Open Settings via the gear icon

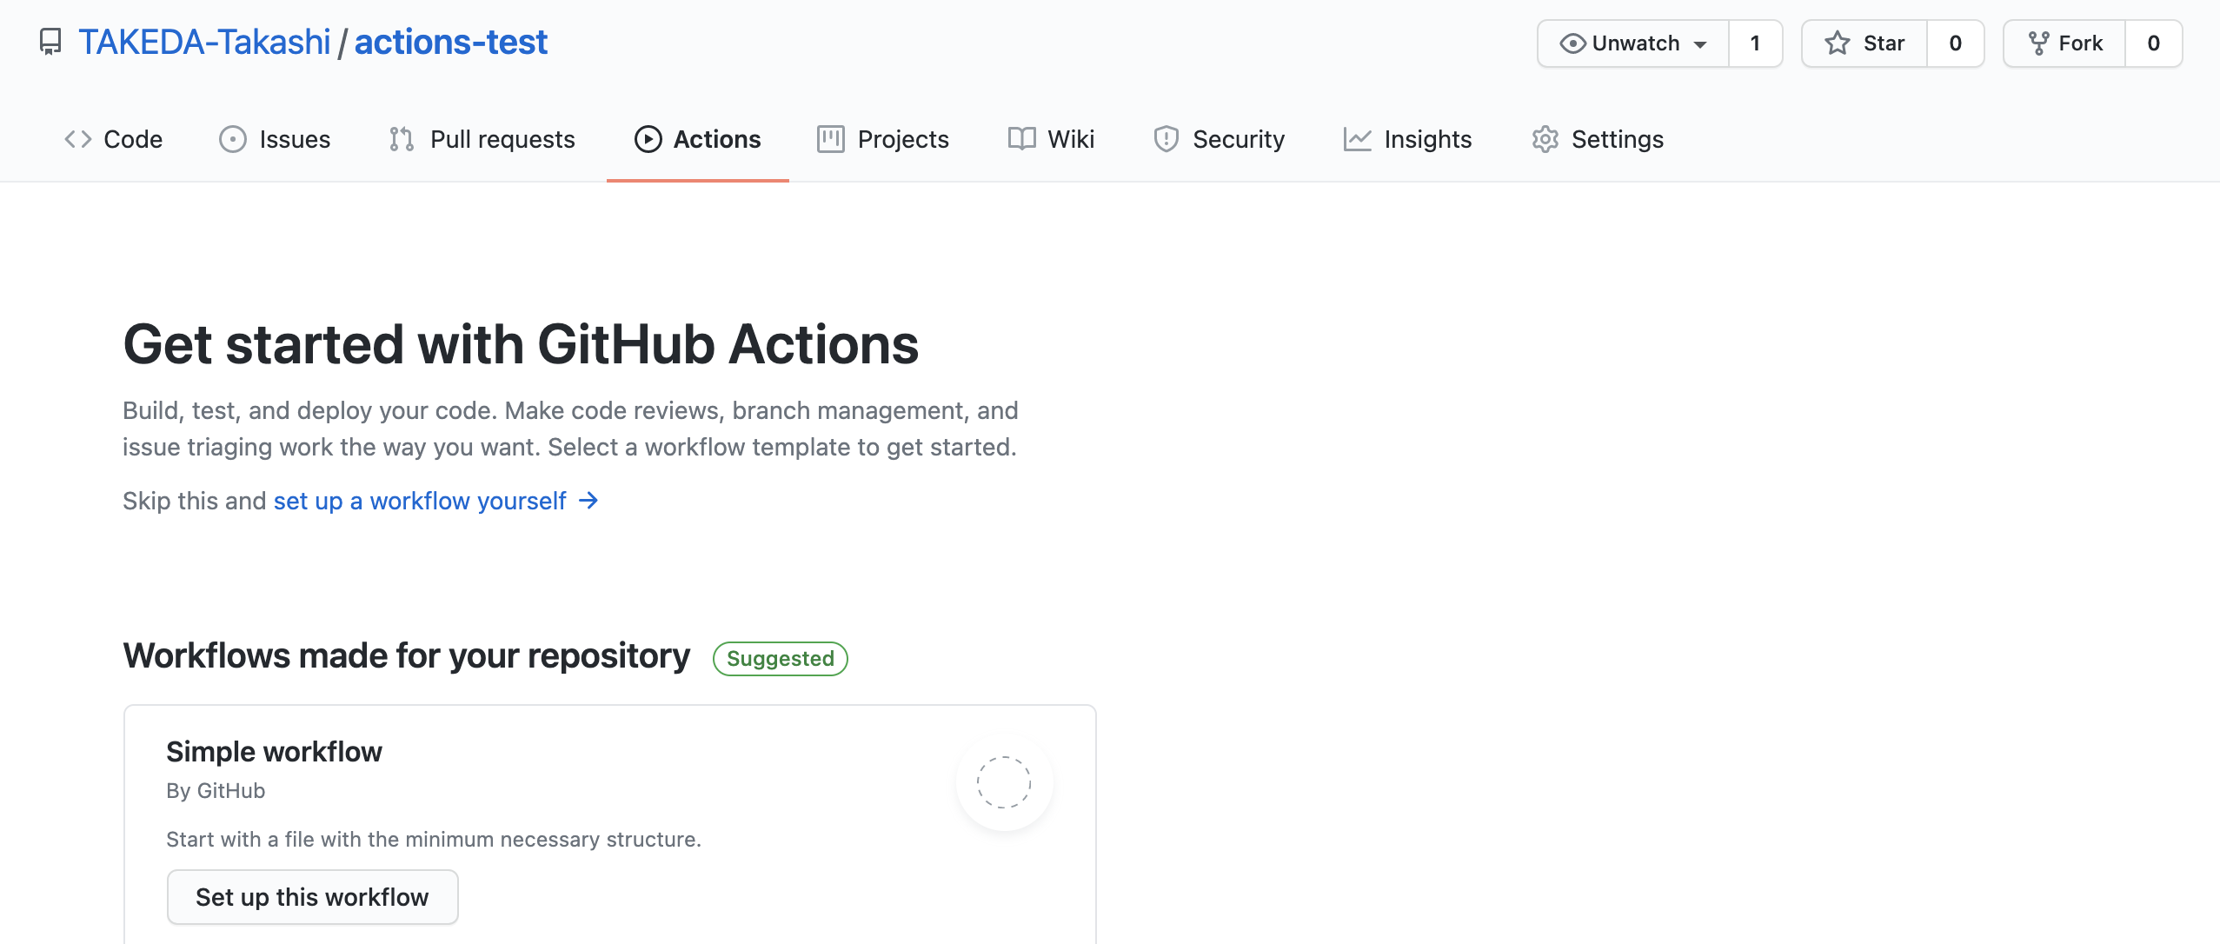coord(1545,139)
